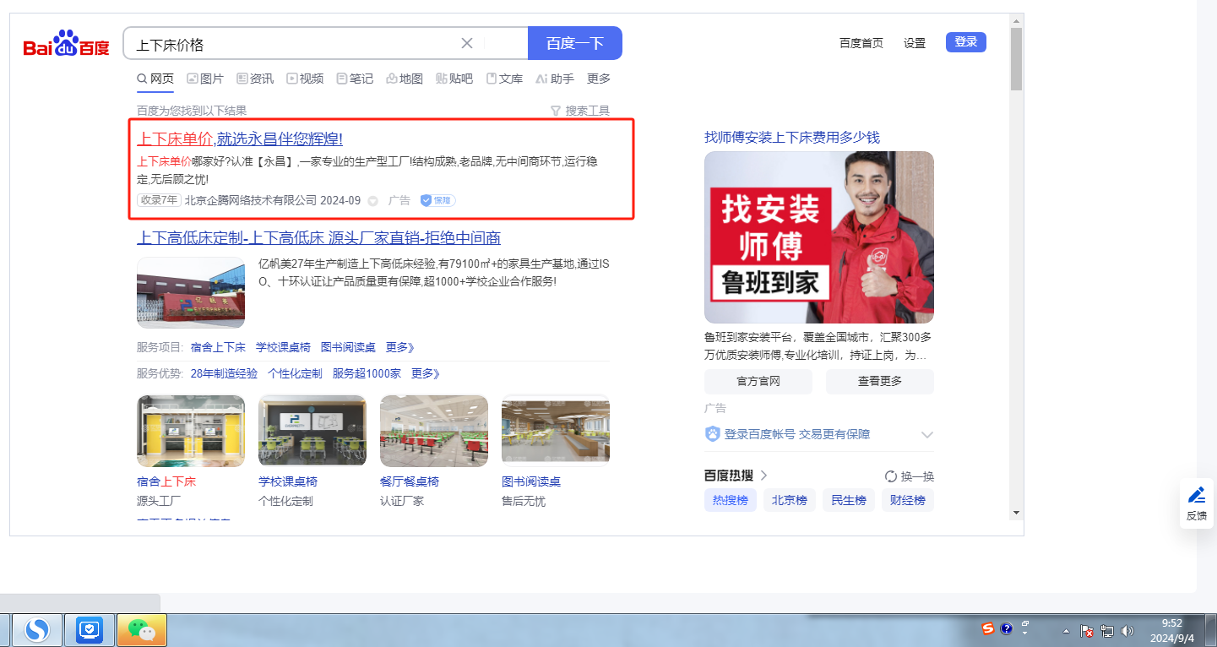Screen dimensions: 1217x647
Task: Click the Sogou input method tray icon
Action: tap(988, 628)
